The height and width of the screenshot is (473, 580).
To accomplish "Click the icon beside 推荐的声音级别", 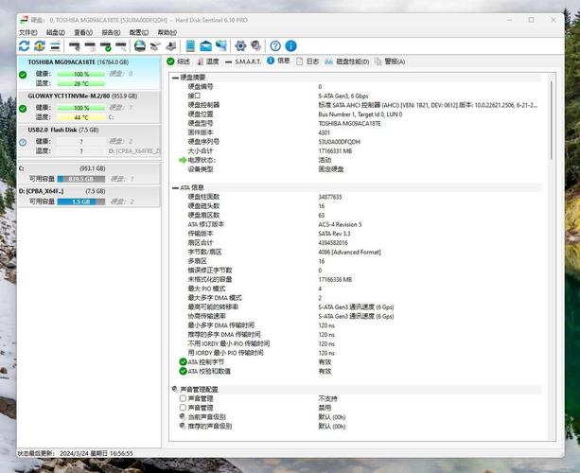I will 183,426.
